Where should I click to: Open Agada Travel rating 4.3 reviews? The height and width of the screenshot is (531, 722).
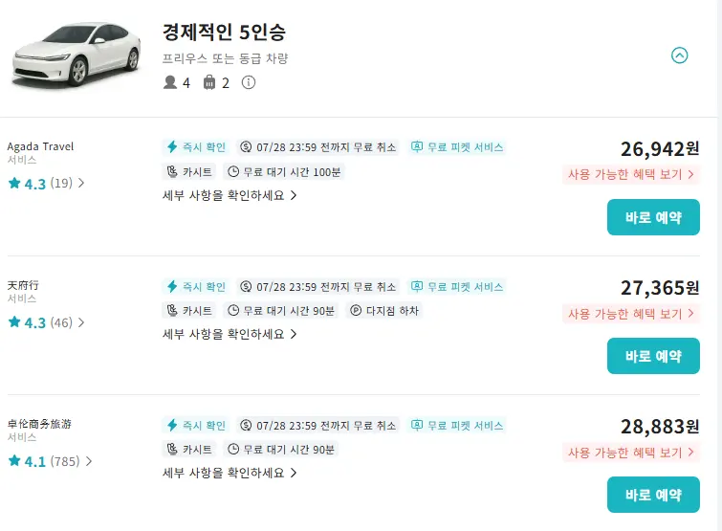click(x=46, y=184)
